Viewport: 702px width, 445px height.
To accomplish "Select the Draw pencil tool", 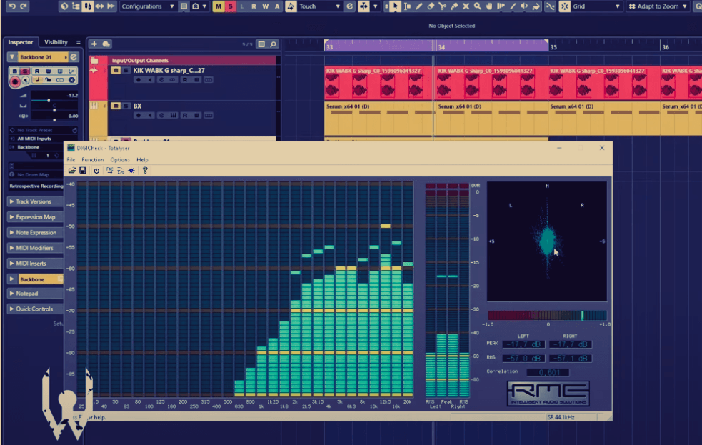I will coord(418,6).
